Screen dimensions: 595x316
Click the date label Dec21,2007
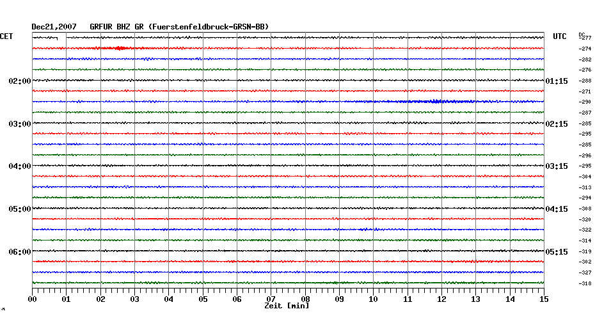pyautogui.click(x=54, y=27)
